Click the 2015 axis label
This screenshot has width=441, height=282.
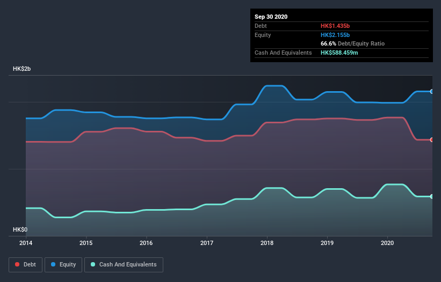pyautogui.click(x=86, y=243)
